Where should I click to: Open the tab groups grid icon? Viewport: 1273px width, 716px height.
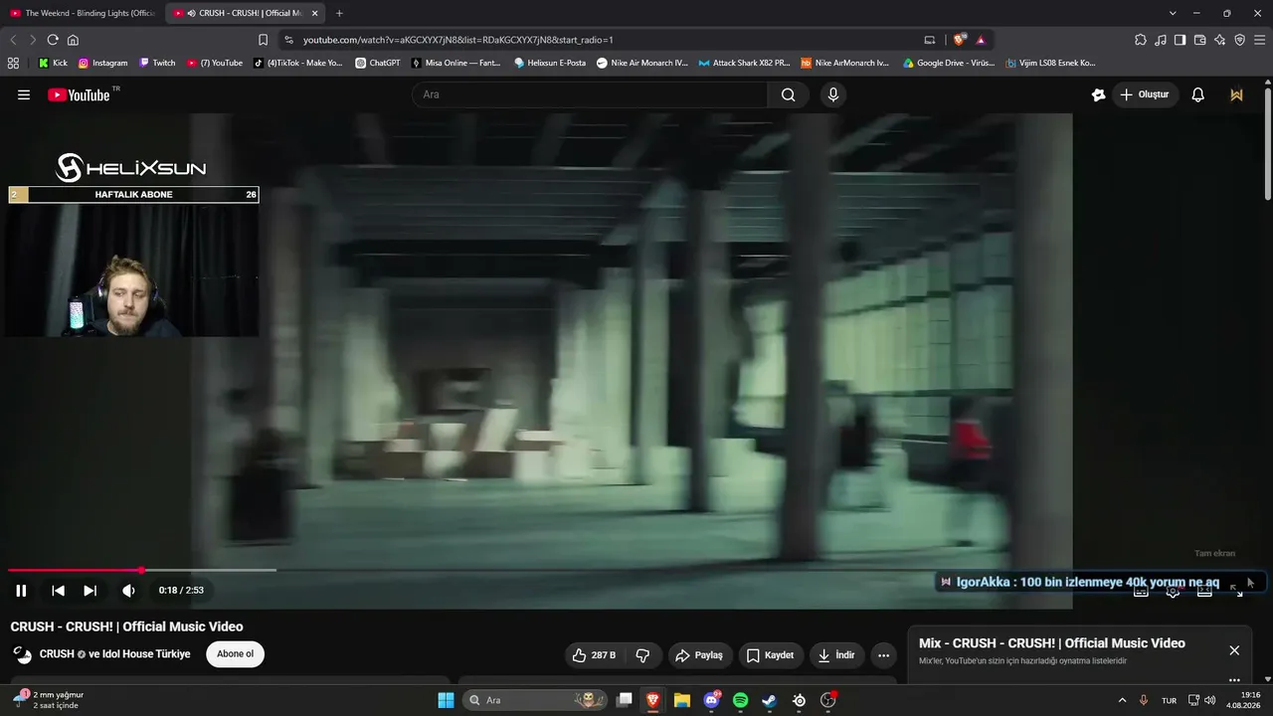(13, 63)
